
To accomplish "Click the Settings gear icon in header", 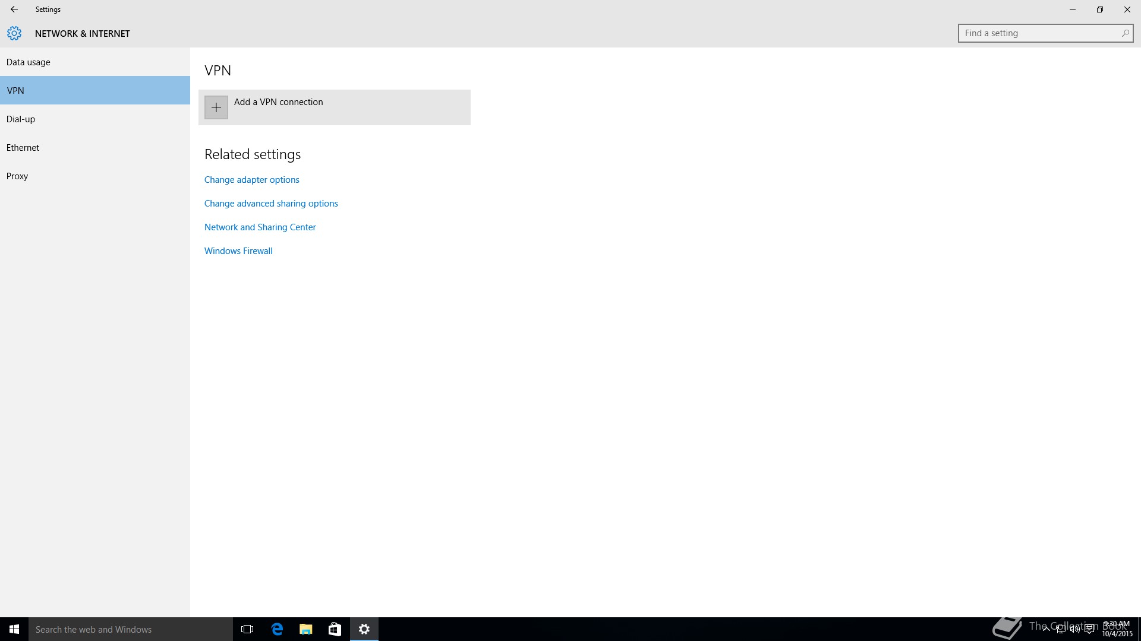I will pyautogui.click(x=14, y=33).
